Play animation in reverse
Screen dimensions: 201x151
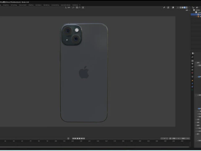point(77,138)
